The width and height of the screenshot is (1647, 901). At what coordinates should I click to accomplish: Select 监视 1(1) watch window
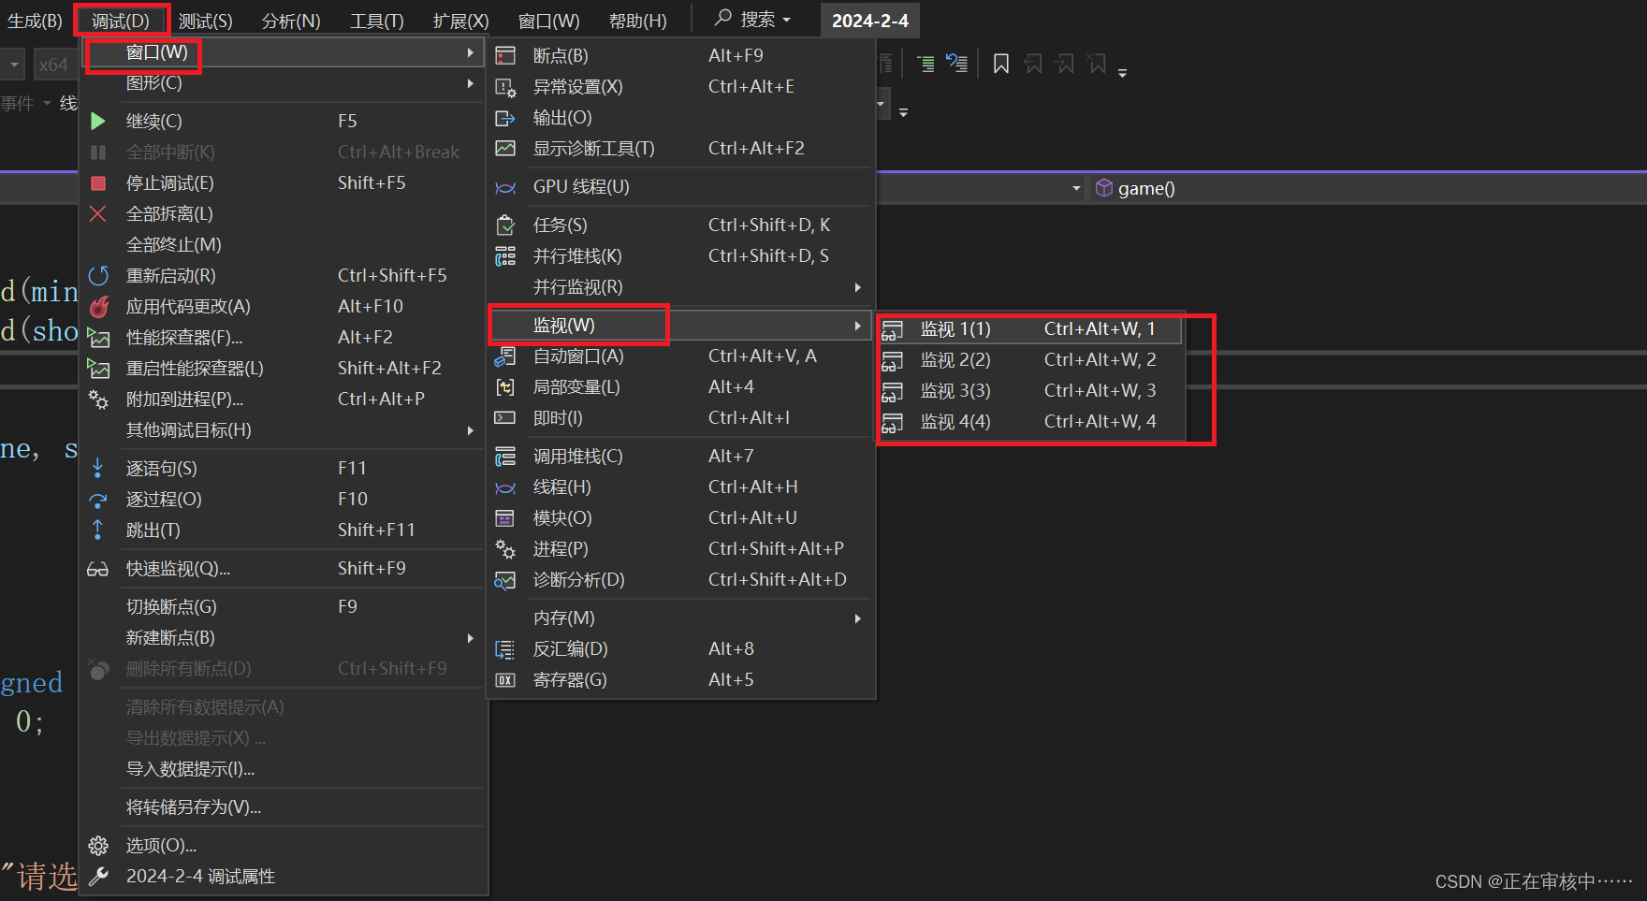1031,329
